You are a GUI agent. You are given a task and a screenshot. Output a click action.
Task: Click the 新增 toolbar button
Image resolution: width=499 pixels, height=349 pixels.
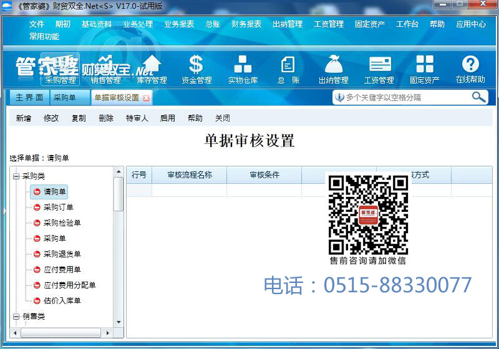tap(24, 118)
